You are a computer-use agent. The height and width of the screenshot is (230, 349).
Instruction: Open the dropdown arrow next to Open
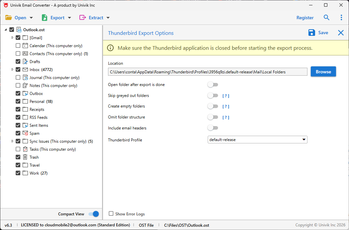tap(31, 18)
